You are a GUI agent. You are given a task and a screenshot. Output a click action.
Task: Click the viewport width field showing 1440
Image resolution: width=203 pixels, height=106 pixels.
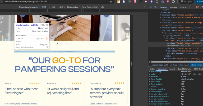pos(44,7)
